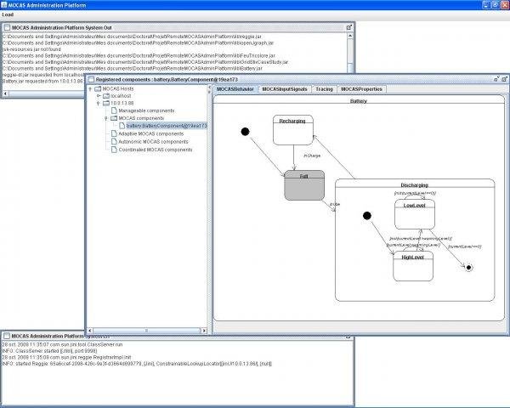Viewport: 510px width, 408px height.
Task: Select Manageable components tree item
Action: coord(146,110)
